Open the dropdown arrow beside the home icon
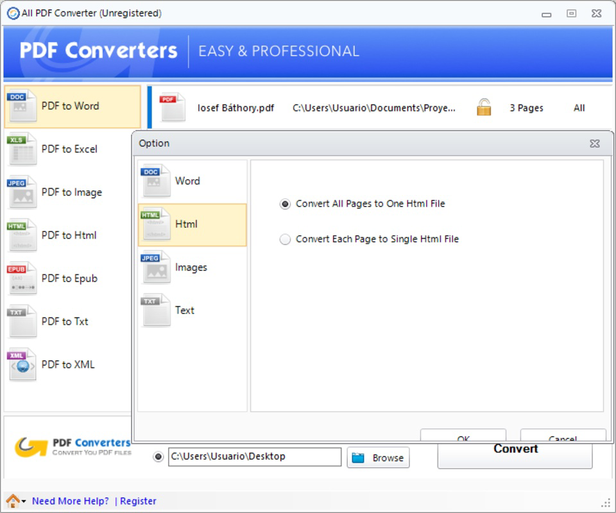 24,501
